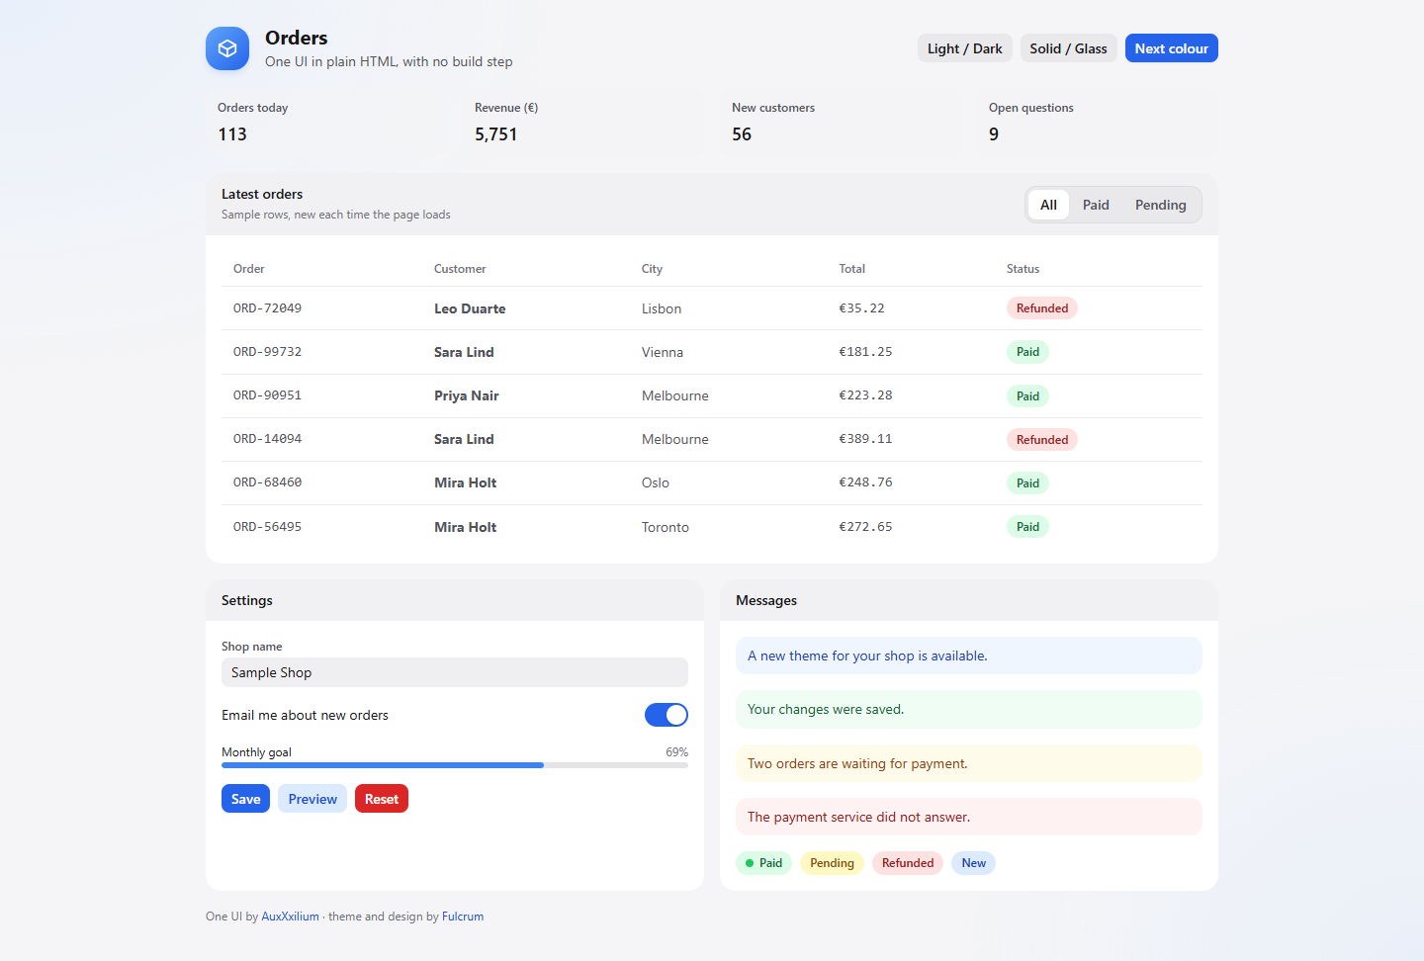Toggle Solid / Glass style
The width and height of the screenshot is (1424, 961).
point(1069,48)
